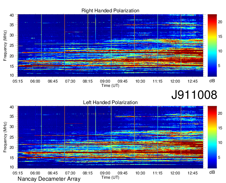
Task: Click the 06:45 time tick of the left-handed plot
Action: click(x=53, y=173)
